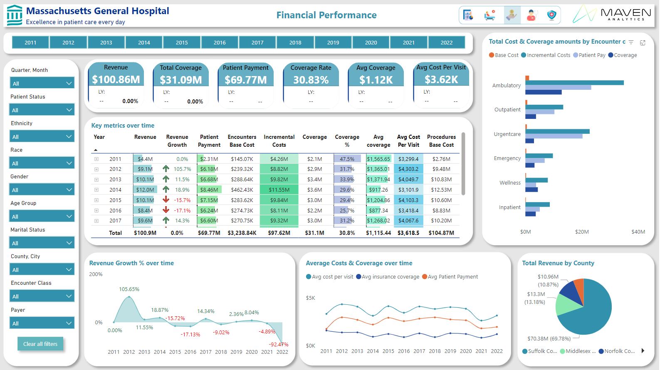Open the patient bed admissions page icon

[x=490, y=15]
